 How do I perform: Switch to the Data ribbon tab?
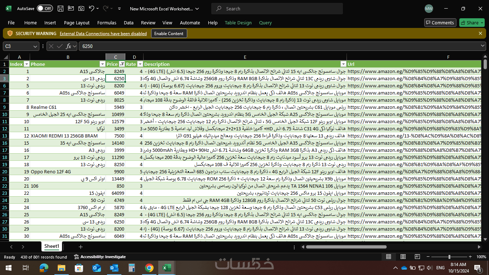[x=129, y=23]
